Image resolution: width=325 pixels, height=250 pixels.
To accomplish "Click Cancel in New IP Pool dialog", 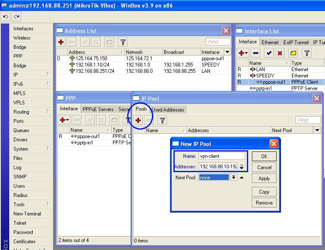I will point(264,167).
